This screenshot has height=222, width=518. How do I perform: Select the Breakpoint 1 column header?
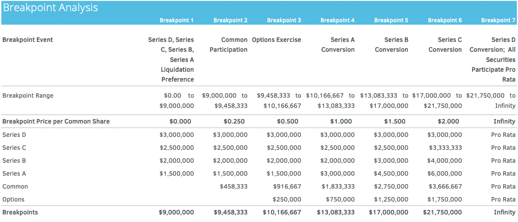177,20
